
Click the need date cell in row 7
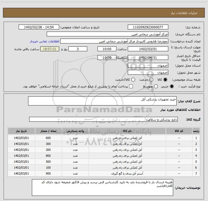21,173
